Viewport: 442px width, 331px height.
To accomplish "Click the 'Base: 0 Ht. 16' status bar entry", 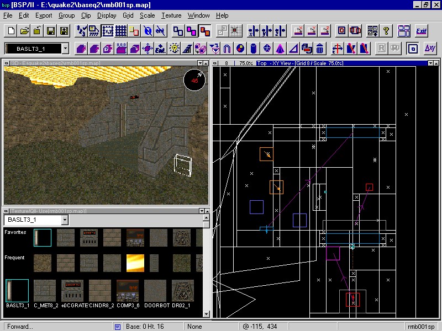I will [x=145, y=327].
